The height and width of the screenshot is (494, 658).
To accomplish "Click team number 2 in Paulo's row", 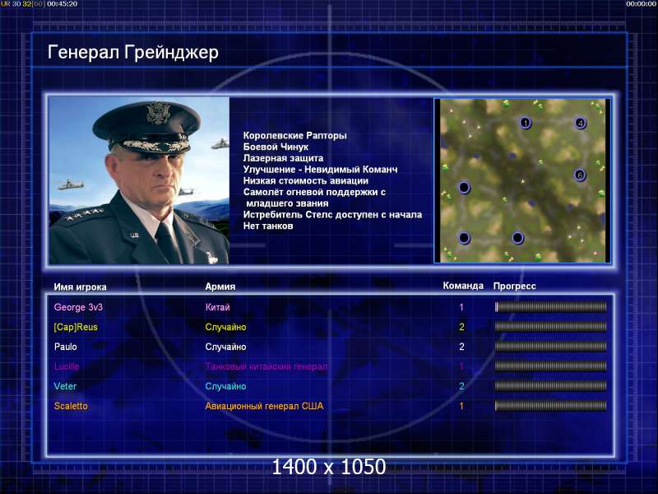I will coord(461,347).
